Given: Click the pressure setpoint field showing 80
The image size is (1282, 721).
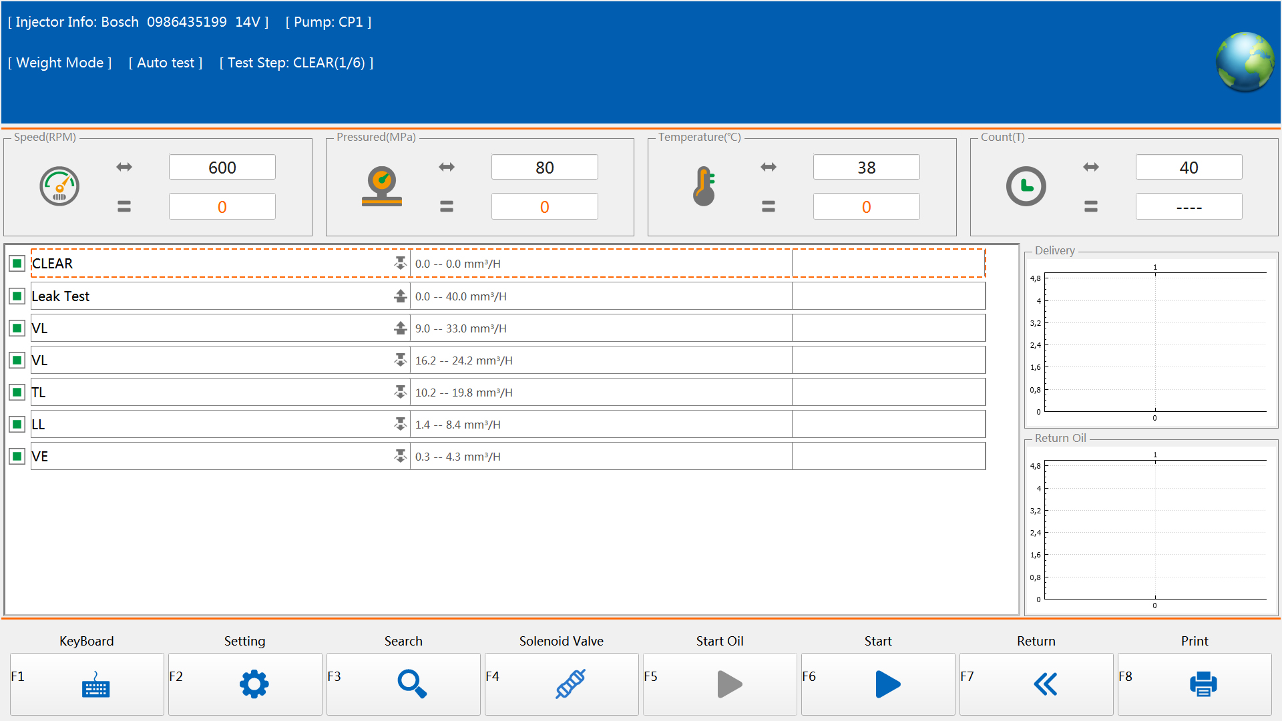Looking at the screenshot, I should (544, 168).
